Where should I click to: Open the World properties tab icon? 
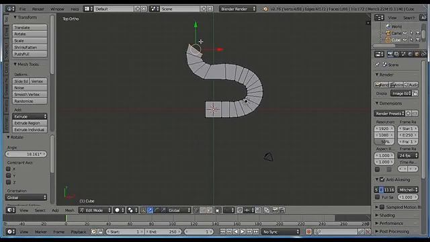point(410,54)
